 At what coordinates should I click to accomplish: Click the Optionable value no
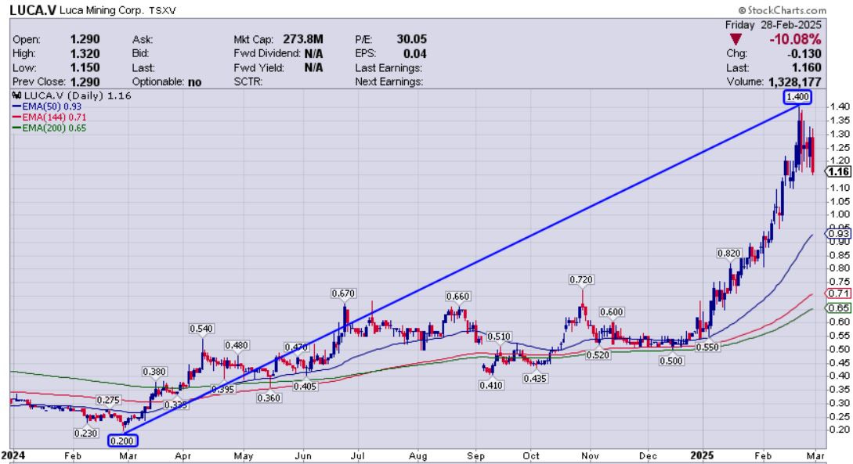coord(194,82)
